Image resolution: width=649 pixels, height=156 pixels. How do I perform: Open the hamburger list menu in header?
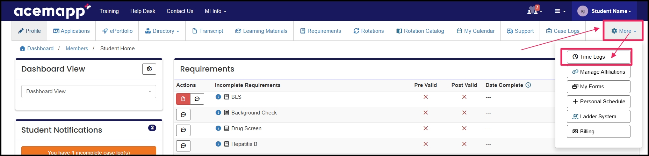(x=560, y=11)
